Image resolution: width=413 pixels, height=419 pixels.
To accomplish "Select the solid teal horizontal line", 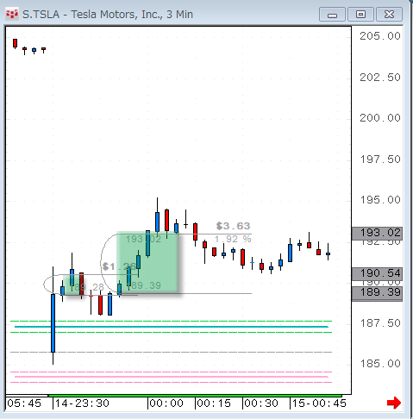I will tap(172, 327).
